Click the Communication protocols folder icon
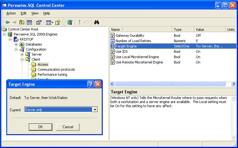Image resolution: width=238 pixels, height=148 pixels. tap(34, 69)
